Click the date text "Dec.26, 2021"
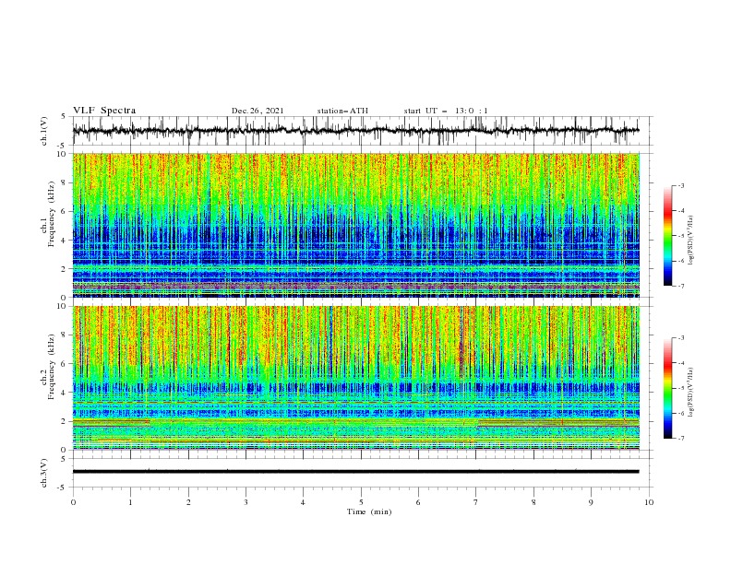The width and height of the screenshot is (731, 564). [258, 111]
